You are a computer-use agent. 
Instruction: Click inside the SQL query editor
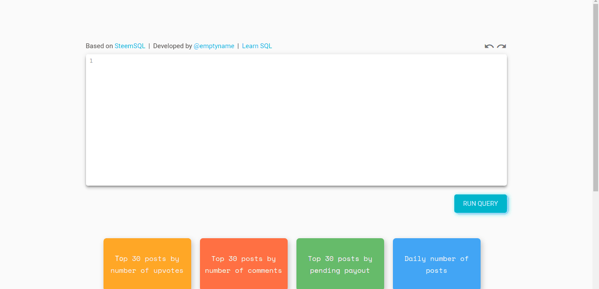pyautogui.click(x=296, y=120)
